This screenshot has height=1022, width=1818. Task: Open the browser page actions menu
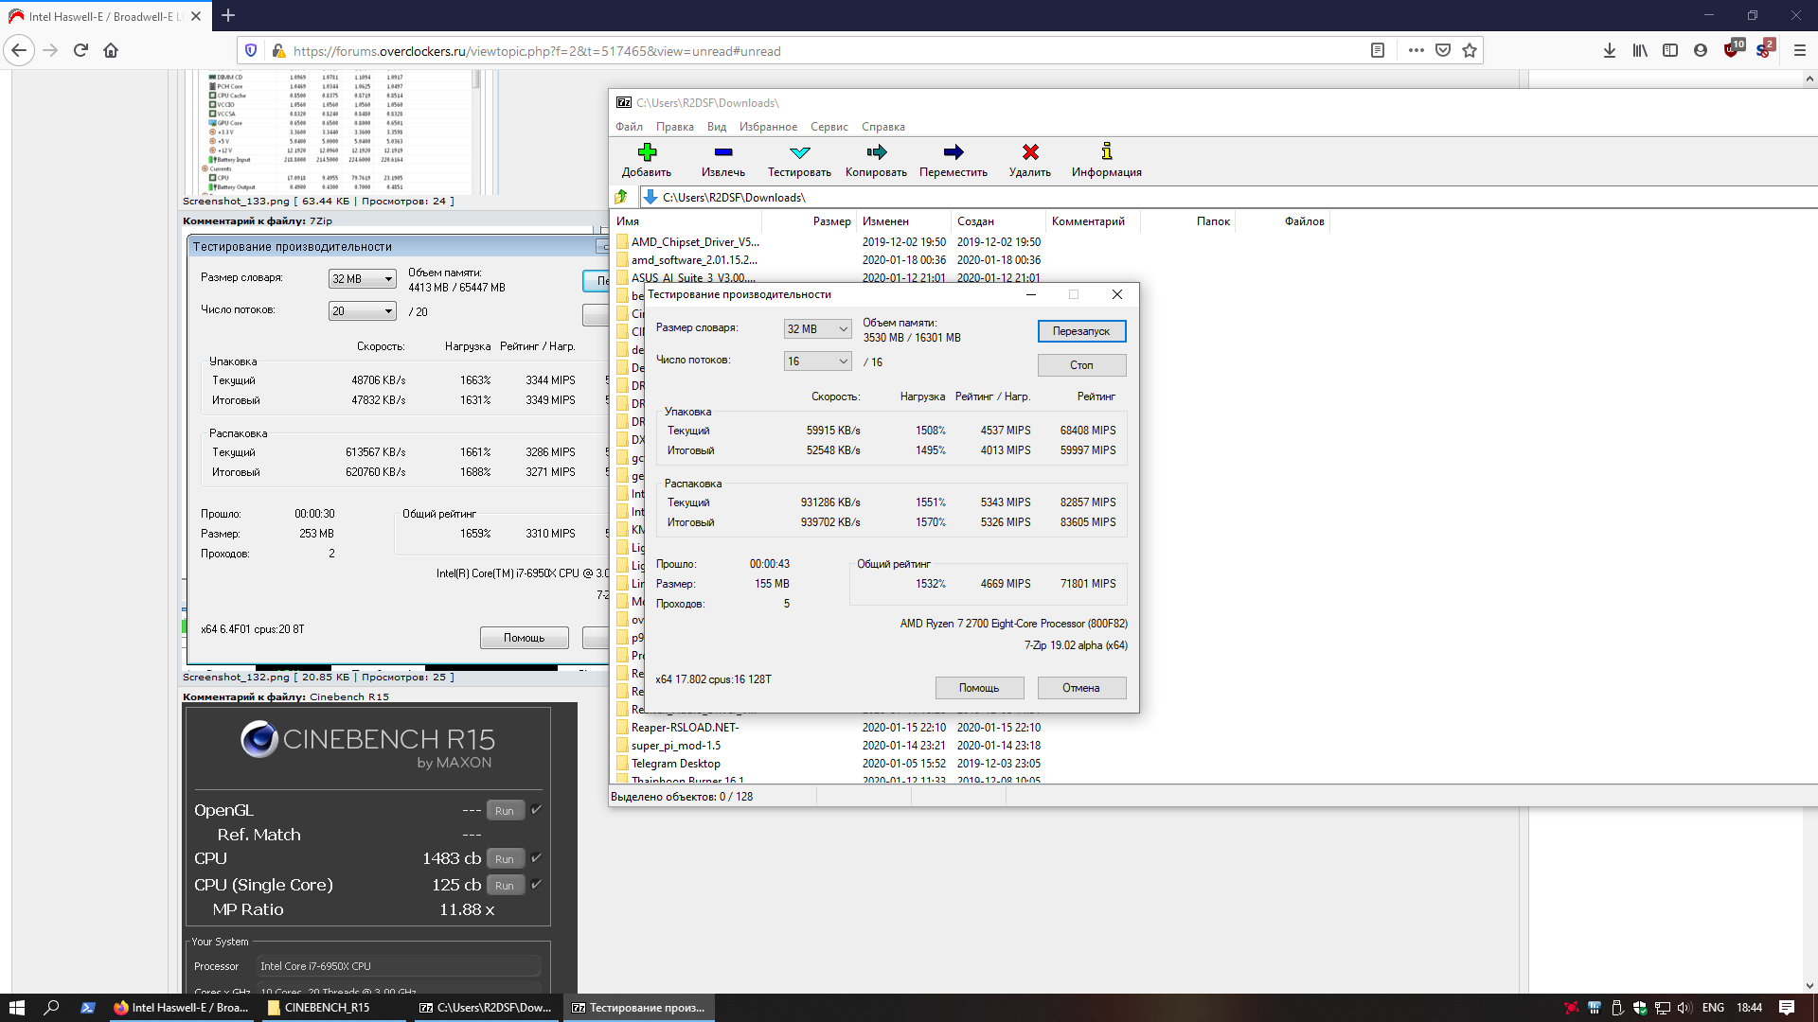coord(1416,51)
